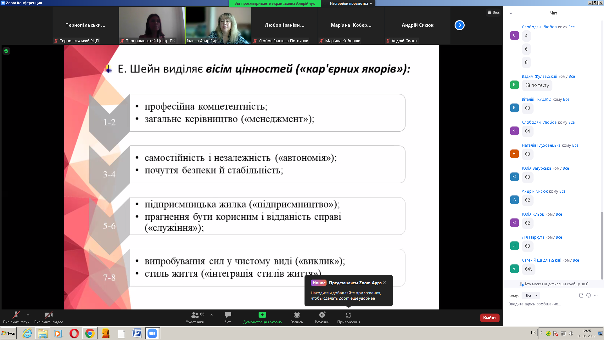The image size is (604, 340).
Task: Close the Zoom Apps popup
Action: [384, 283]
